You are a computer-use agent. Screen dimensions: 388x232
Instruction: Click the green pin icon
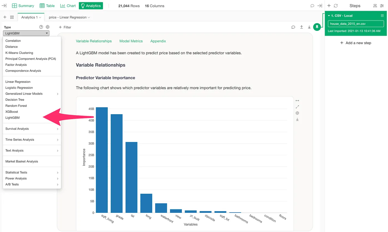[317, 27]
